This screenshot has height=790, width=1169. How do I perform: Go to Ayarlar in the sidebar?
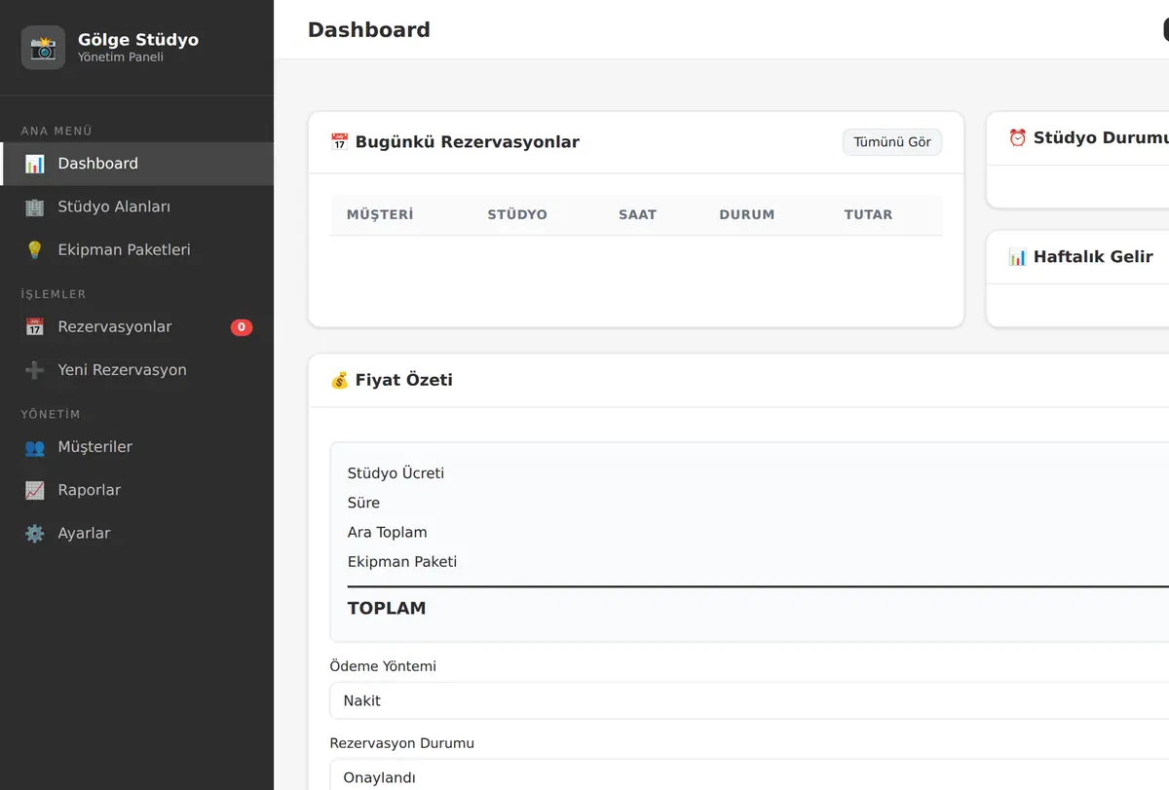(x=137, y=534)
